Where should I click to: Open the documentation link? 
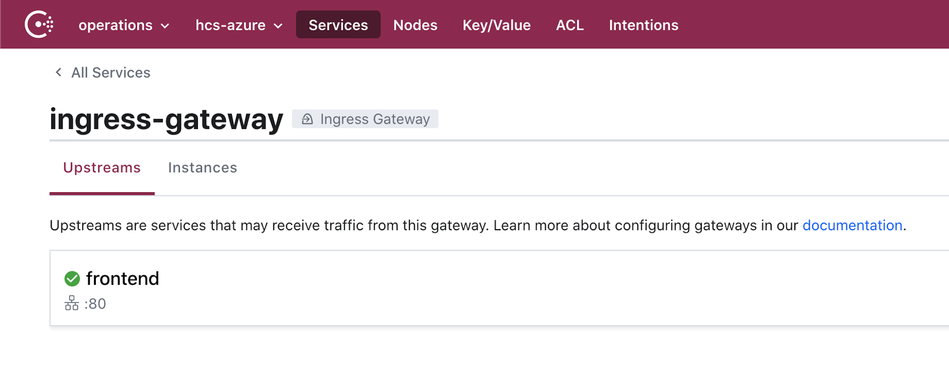point(853,225)
